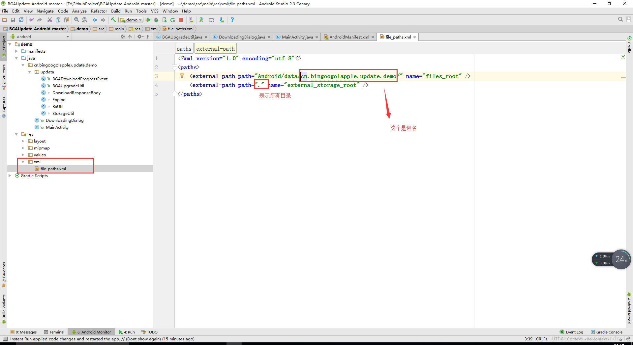Click the Open file toolbar icon
Viewport: 633px width, 345px height.
click(x=5, y=20)
